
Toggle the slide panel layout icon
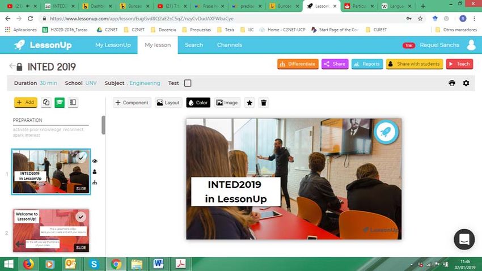tap(73, 102)
